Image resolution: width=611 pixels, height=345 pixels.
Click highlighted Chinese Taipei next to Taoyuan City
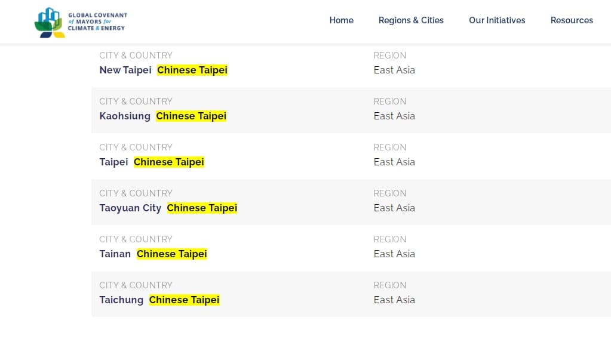pos(202,208)
